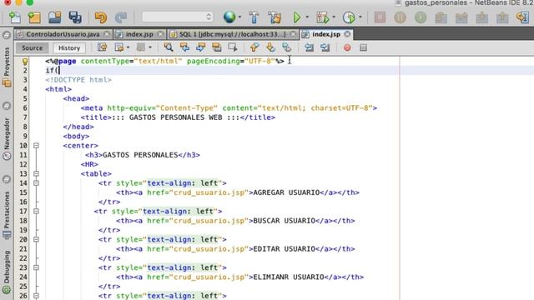Click the Pause debugger icon
The width and height of the screenshot is (534, 300).
tap(400, 17)
